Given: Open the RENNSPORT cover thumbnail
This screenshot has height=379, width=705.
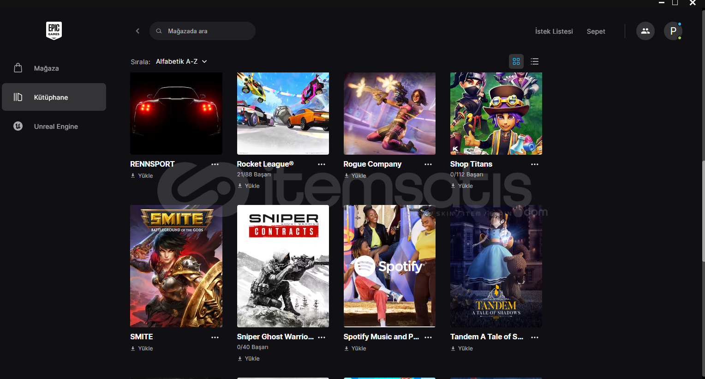Looking at the screenshot, I should pos(176,114).
